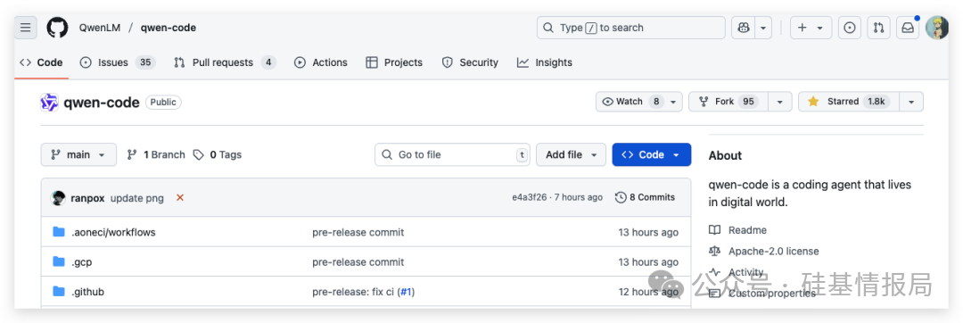This screenshot has width=963, height=323.
Task: Click the 13 hours ago timestamp for .gcp
Action: click(648, 262)
